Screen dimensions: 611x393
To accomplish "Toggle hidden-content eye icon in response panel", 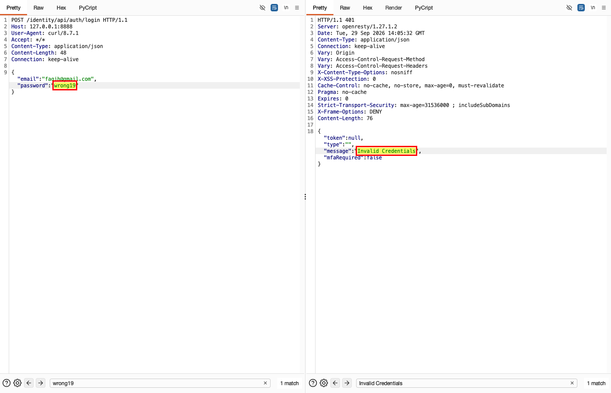I will click(x=569, y=8).
